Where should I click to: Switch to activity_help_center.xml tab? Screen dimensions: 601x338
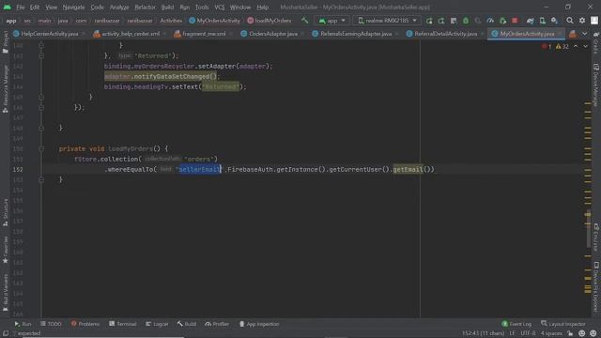(x=131, y=34)
